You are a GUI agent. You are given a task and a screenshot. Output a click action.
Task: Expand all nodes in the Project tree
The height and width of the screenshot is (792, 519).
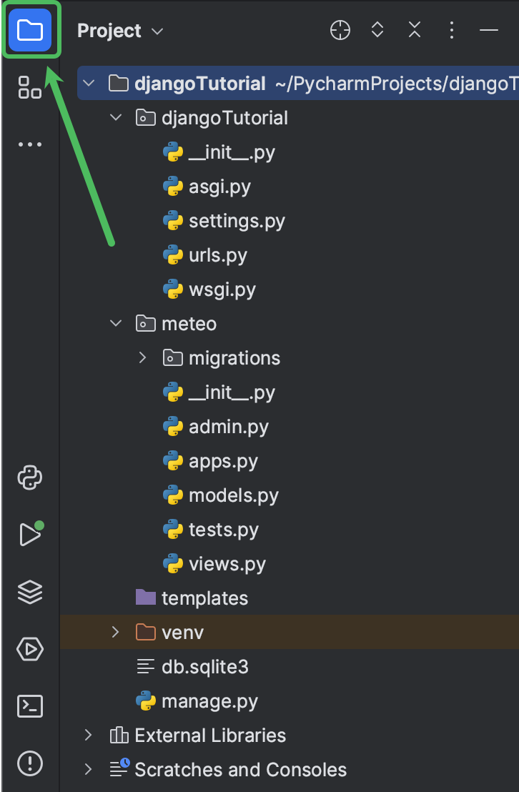click(x=377, y=30)
